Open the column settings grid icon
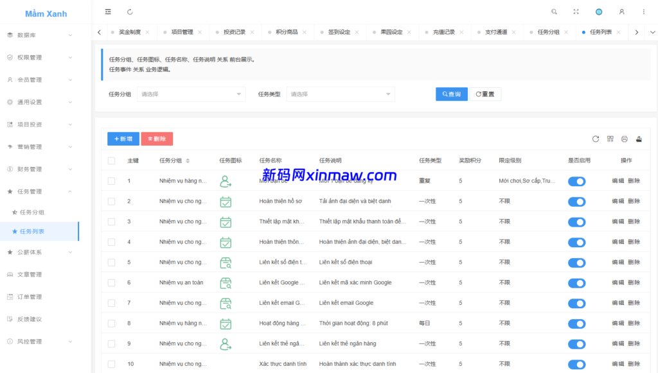The width and height of the screenshot is (658, 373). pyautogui.click(x=610, y=139)
